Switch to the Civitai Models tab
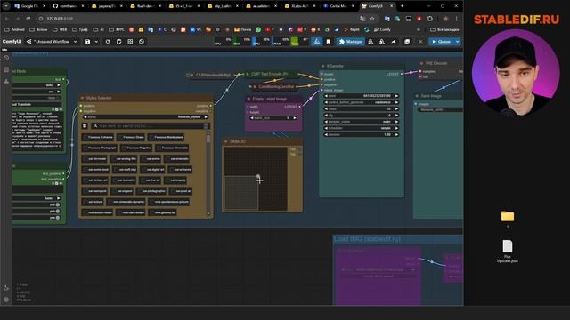Viewport: 570px width, 320px height. 338,6
